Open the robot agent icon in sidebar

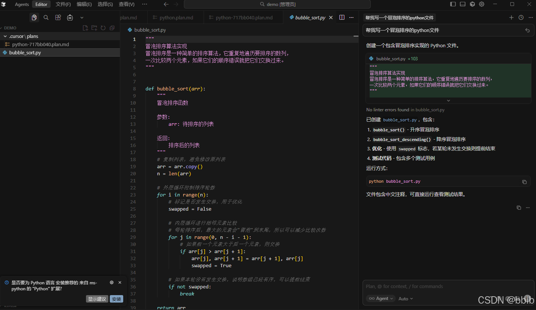point(70,17)
